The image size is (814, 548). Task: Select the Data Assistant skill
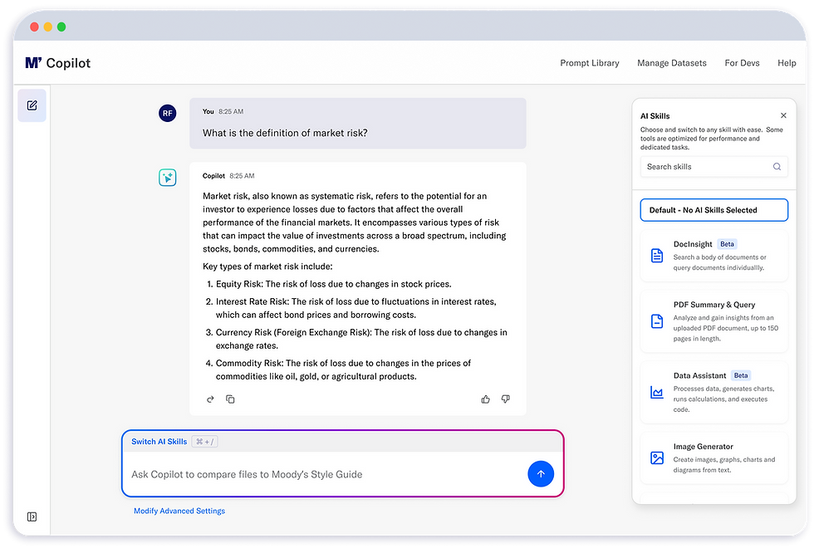(x=713, y=392)
